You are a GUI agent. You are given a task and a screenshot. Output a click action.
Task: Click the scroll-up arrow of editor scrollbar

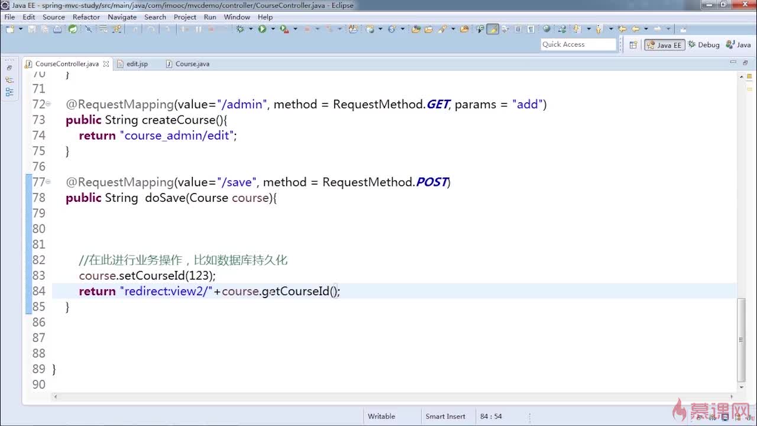coord(742,76)
